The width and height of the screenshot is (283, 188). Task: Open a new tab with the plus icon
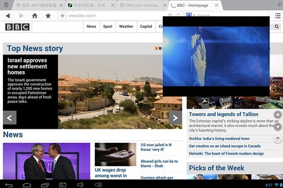(x=280, y=4)
